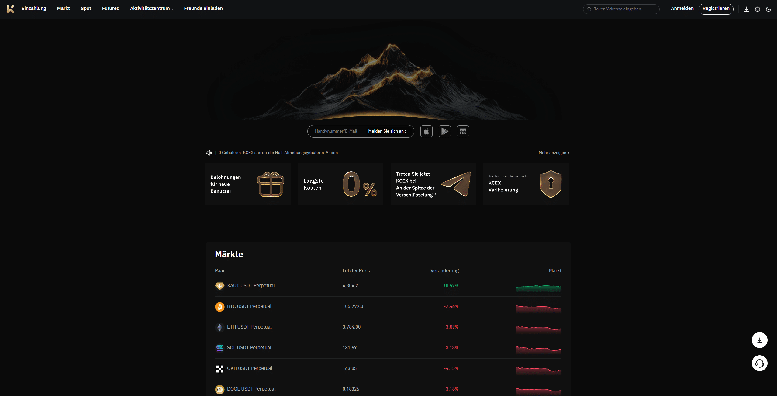
Task: Show the QR code download icon
Action: coord(463,131)
